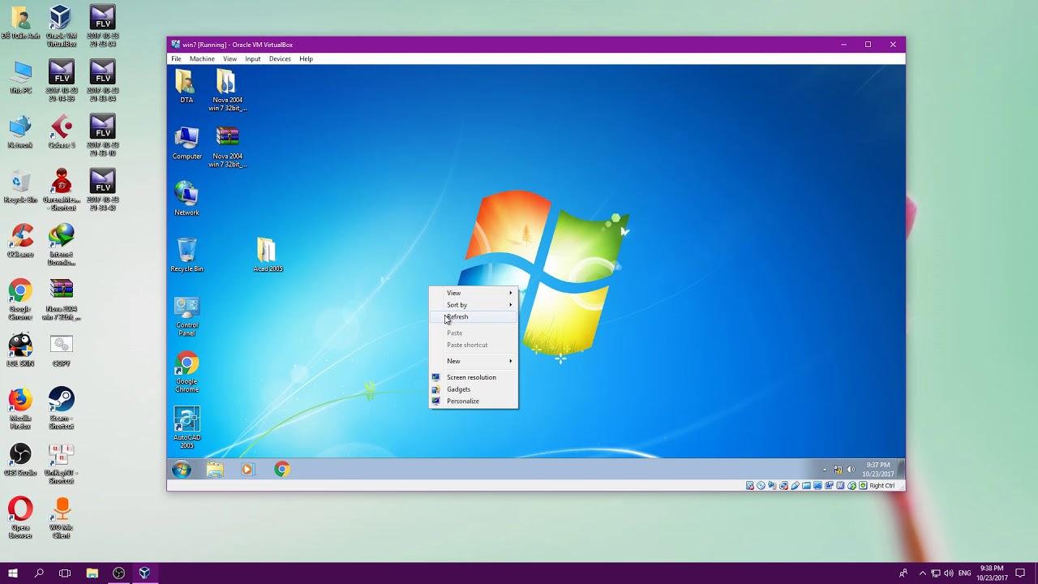The height and width of the screenshot is (584, 1038).
Task: Show hidden tray icons in VM taskbar
Action: tap(825, 470)
